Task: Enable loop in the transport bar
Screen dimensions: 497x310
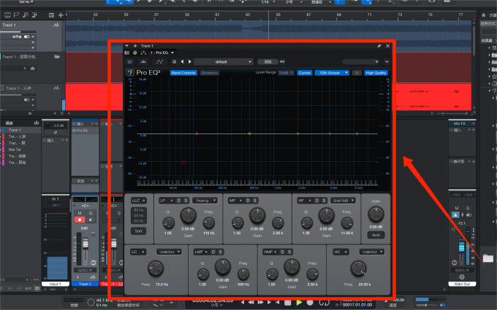Action: click(x=324, y=303)
